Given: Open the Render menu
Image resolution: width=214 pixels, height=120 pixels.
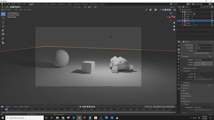Looking at the screenshot, I should [x=13, y=4].
